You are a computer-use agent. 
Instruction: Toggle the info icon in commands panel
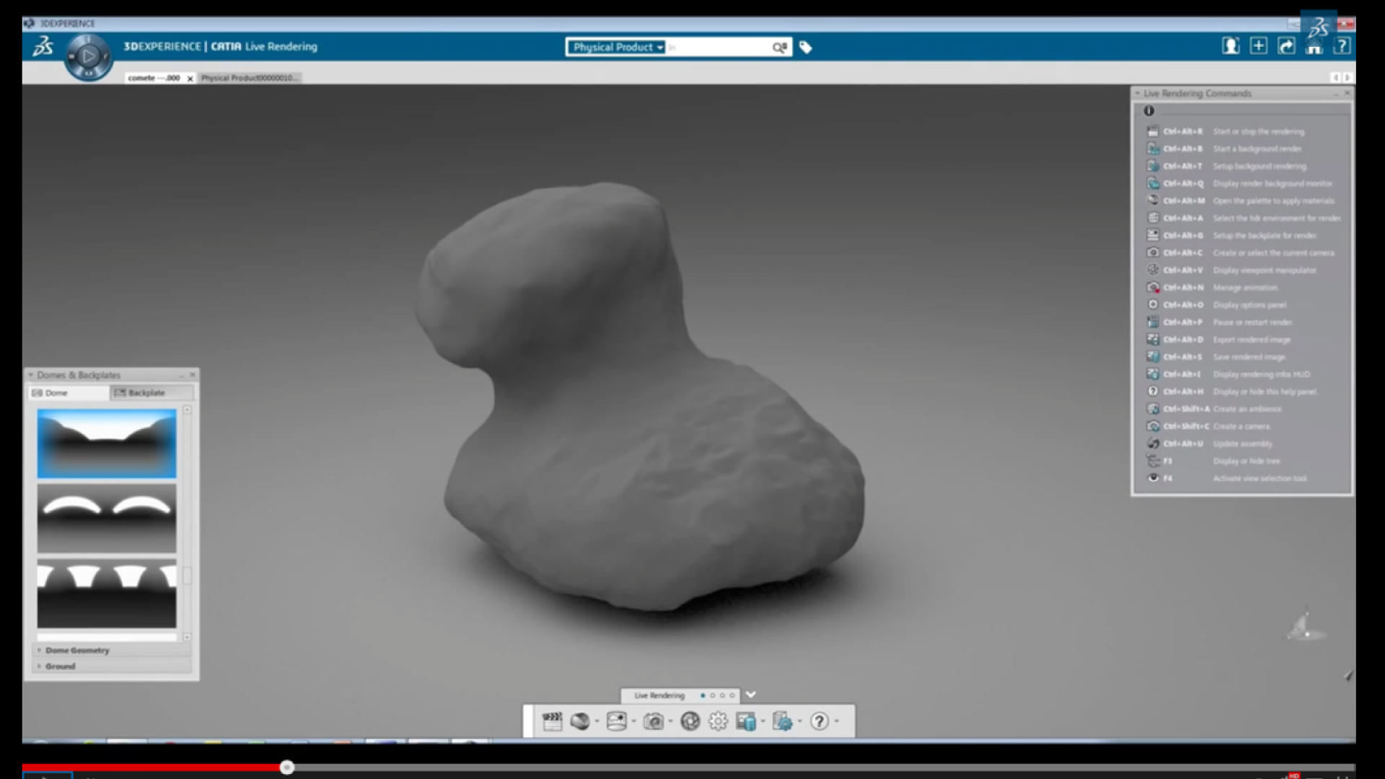click(1148, 111)
